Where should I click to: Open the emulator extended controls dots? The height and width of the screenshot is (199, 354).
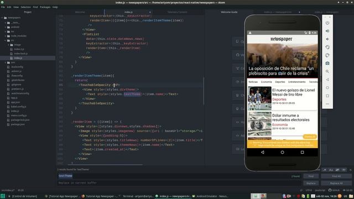[x=327, y=104]
